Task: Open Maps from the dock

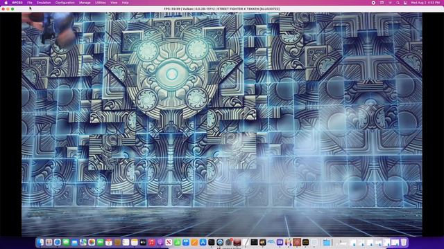Action: [83, 242]
